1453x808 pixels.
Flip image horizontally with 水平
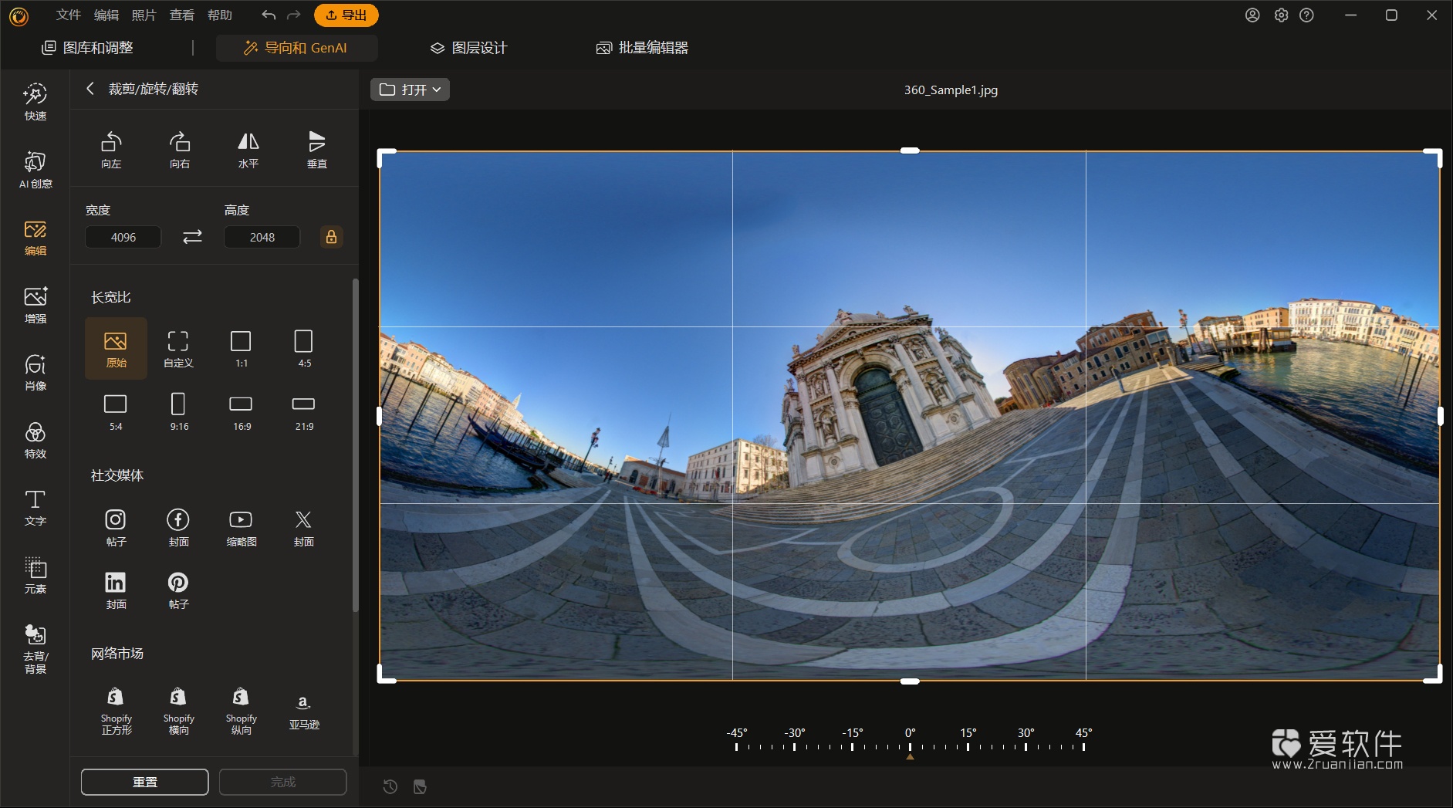click(x=248, y=150)
